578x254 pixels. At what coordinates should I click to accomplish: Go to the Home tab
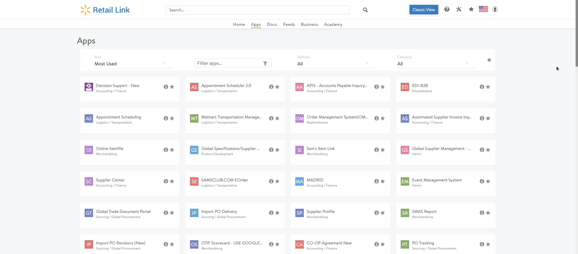[x=239, y=24]
